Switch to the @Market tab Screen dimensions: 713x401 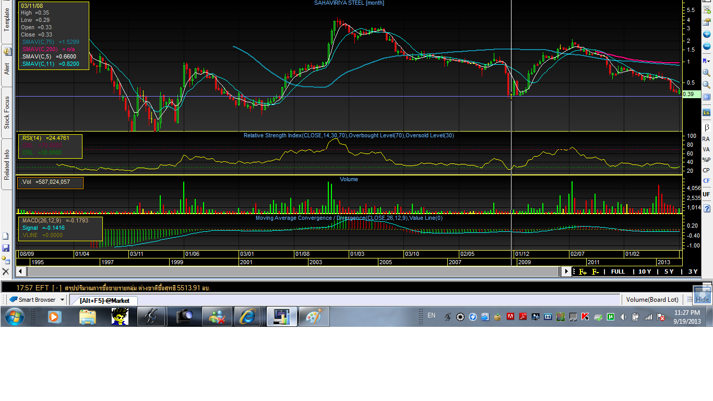104,300
